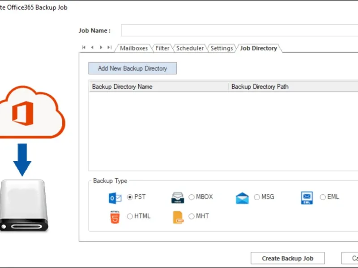Click the Outlook PST format icon
358x268 pixels.
click(x=115, y=198)
